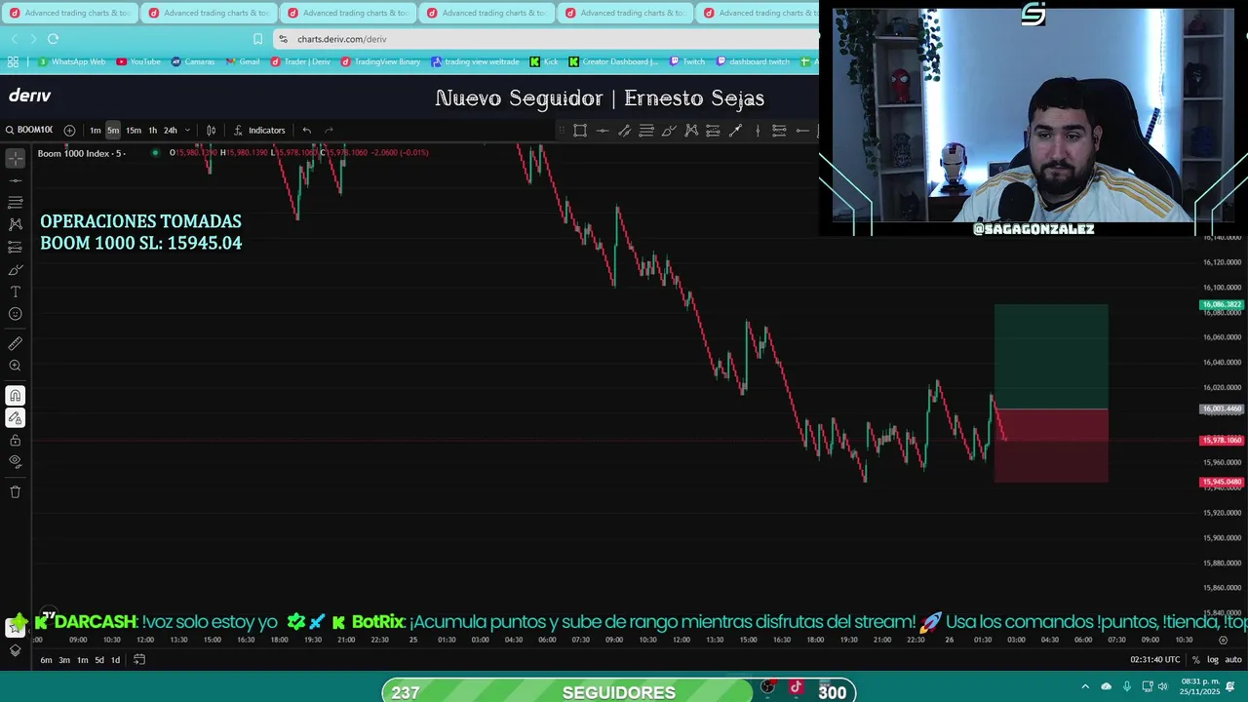Select the green 16,086.3822 take-profit price label

(1221, 305)
